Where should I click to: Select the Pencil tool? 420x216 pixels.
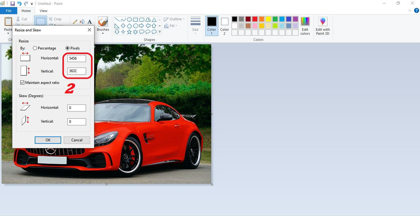point(75,22)
